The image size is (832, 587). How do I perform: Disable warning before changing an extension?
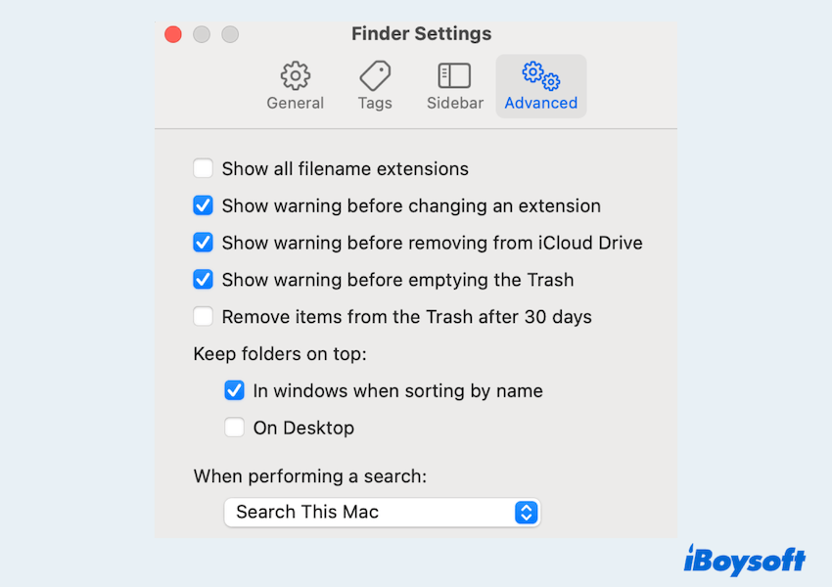coord(204,206)
